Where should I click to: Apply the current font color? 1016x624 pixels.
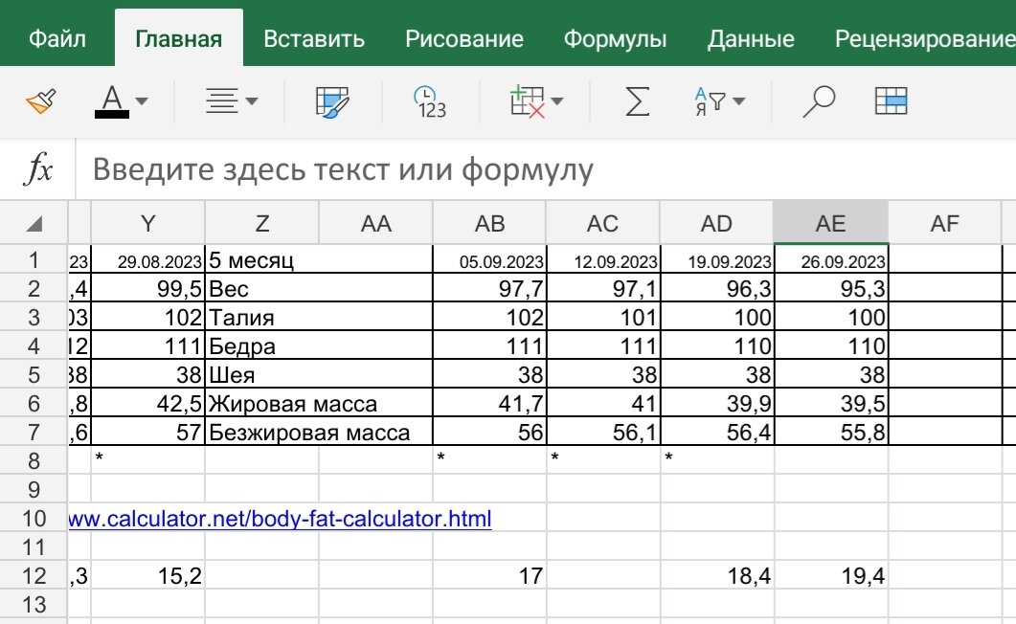coord(113,100)
